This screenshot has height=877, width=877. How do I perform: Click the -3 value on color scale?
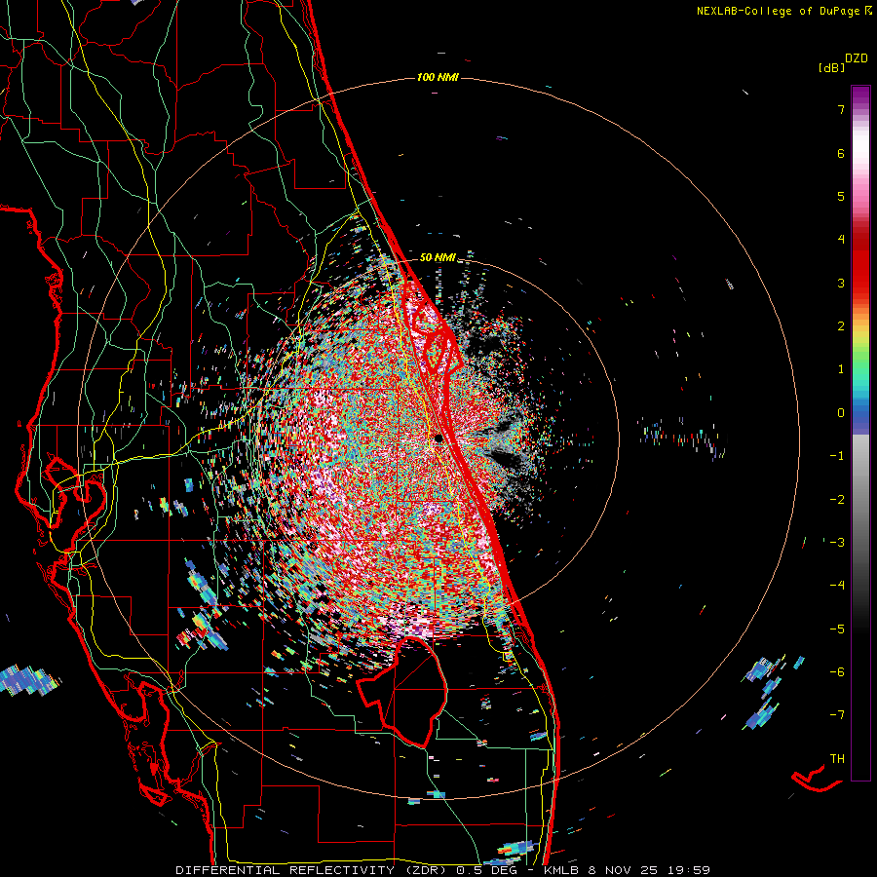[837, 542]
